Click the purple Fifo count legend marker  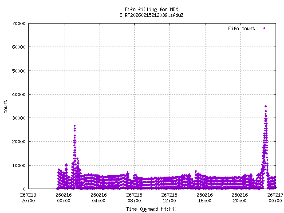coord(264,28)
